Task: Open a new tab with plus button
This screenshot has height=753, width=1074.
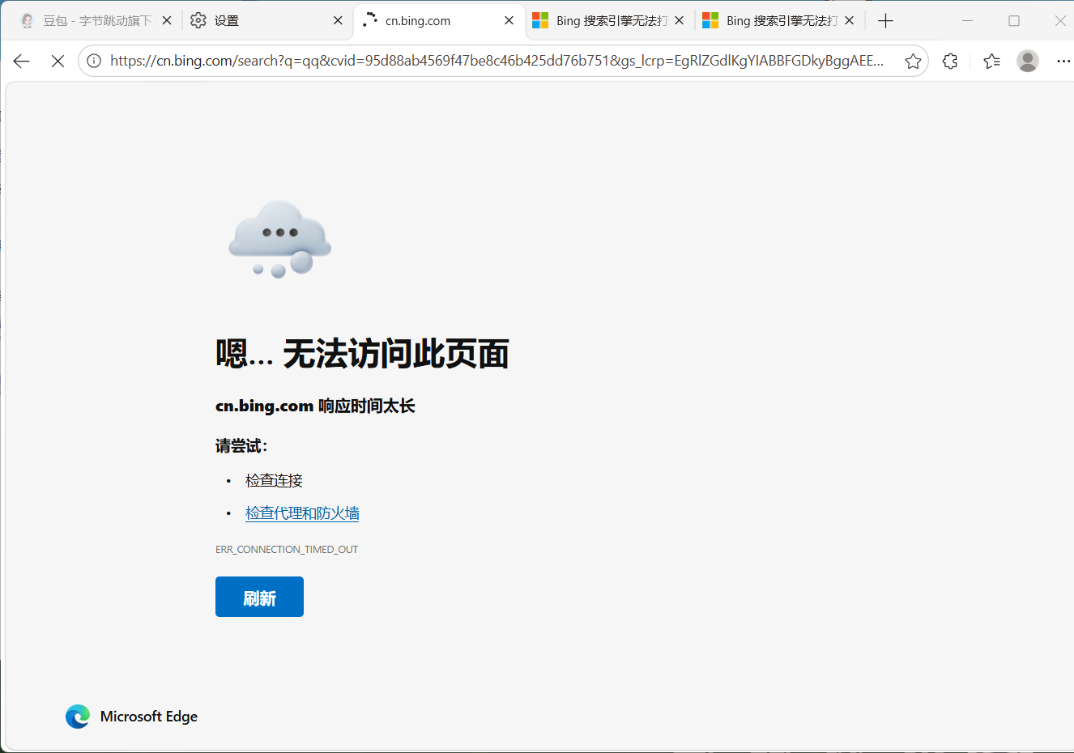Action: [x=885, y=21]
